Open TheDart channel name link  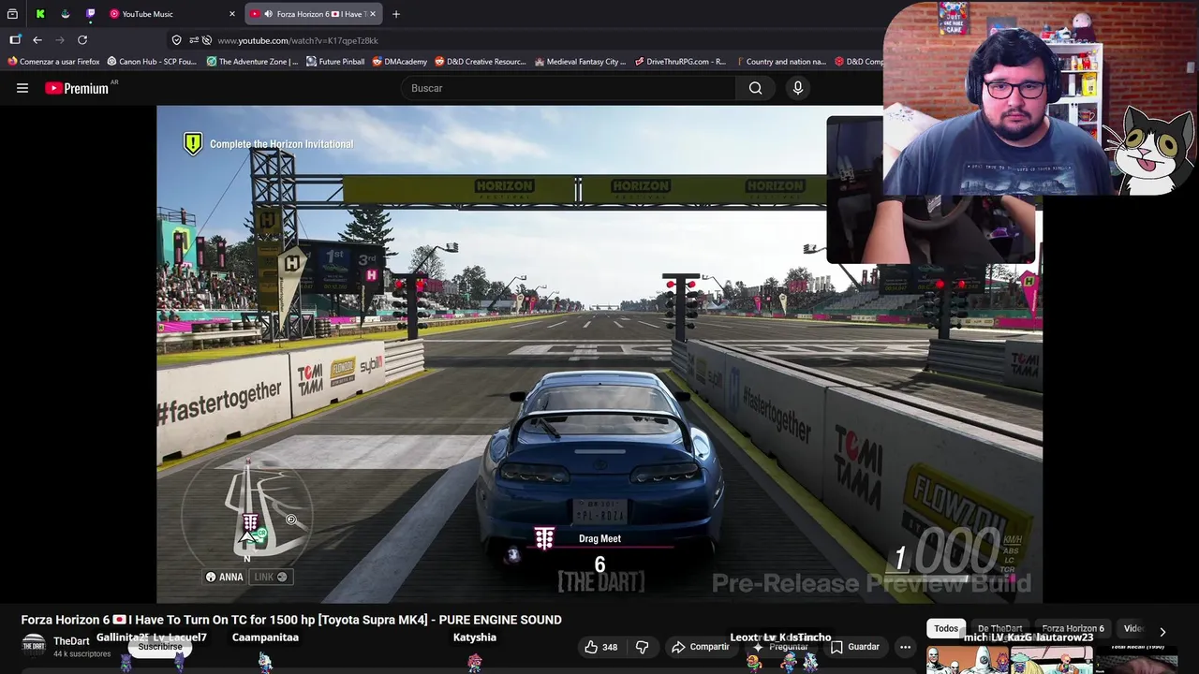coord(71,641)
